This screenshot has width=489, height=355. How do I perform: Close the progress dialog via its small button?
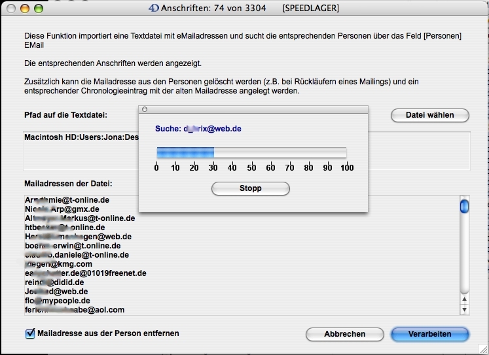(x=145, y=109)
